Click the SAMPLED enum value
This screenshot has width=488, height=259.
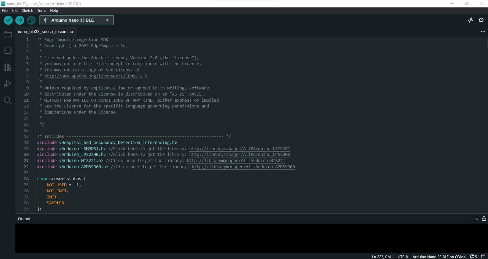tap(56, 203)
